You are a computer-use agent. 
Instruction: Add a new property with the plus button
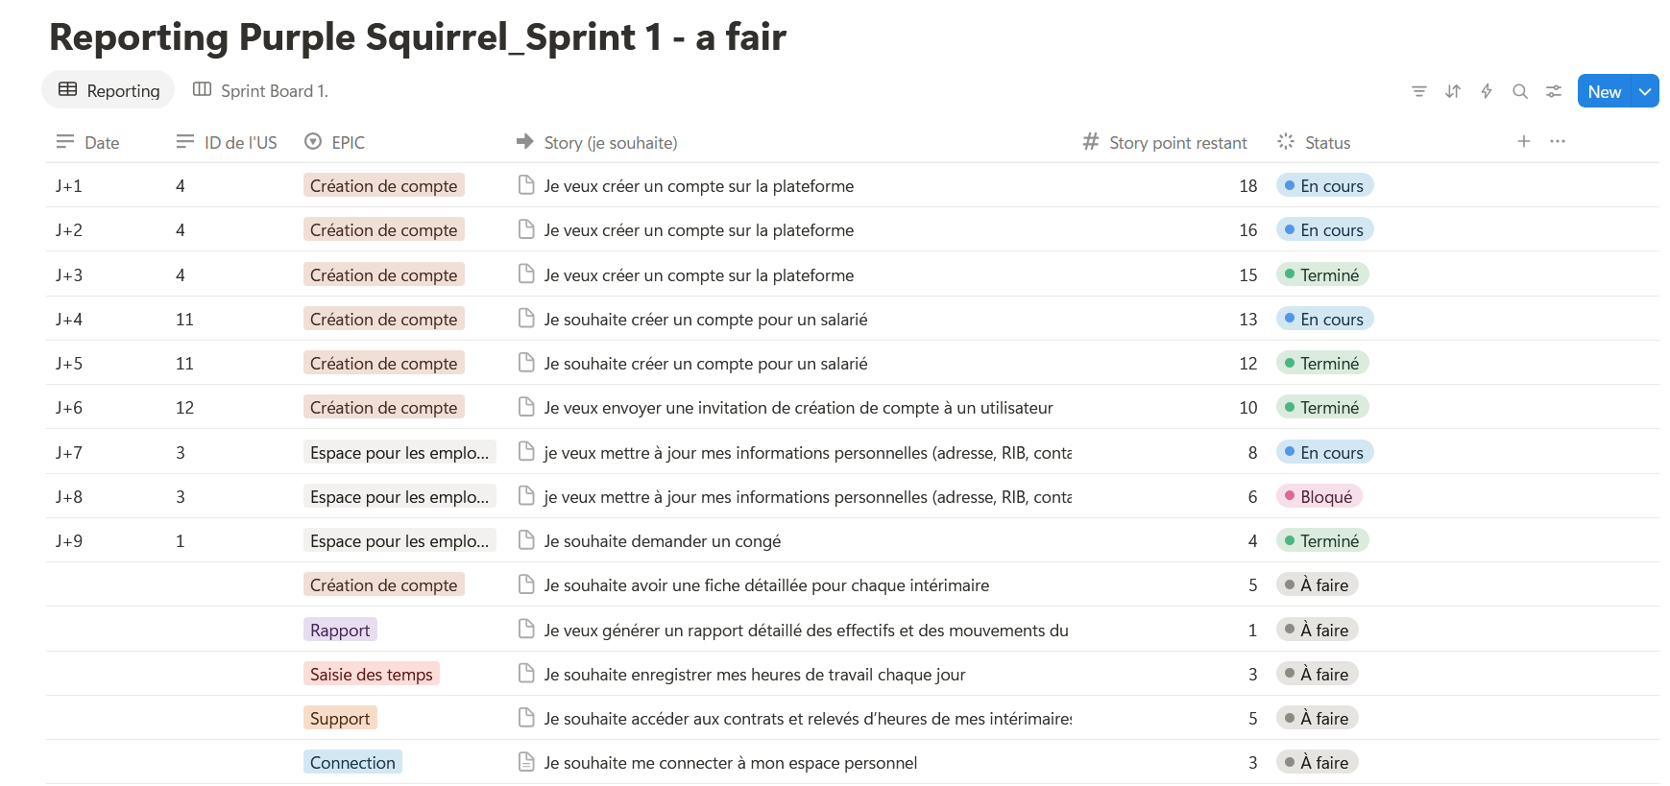coord(1523,141)
